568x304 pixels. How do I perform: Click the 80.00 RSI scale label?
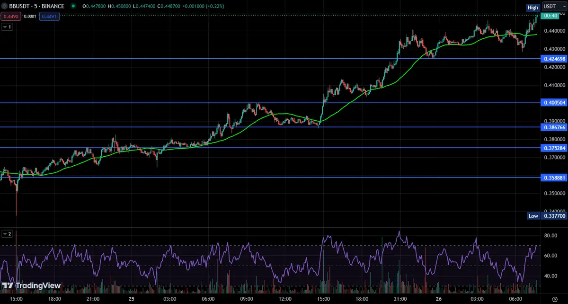[x=550, y=235]
